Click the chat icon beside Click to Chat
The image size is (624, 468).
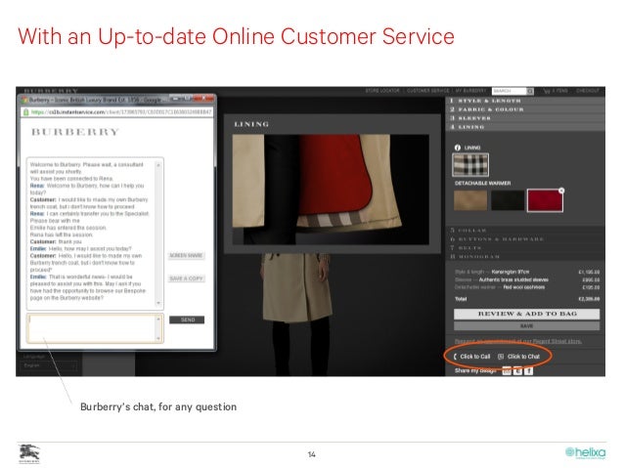coord(501,357)
